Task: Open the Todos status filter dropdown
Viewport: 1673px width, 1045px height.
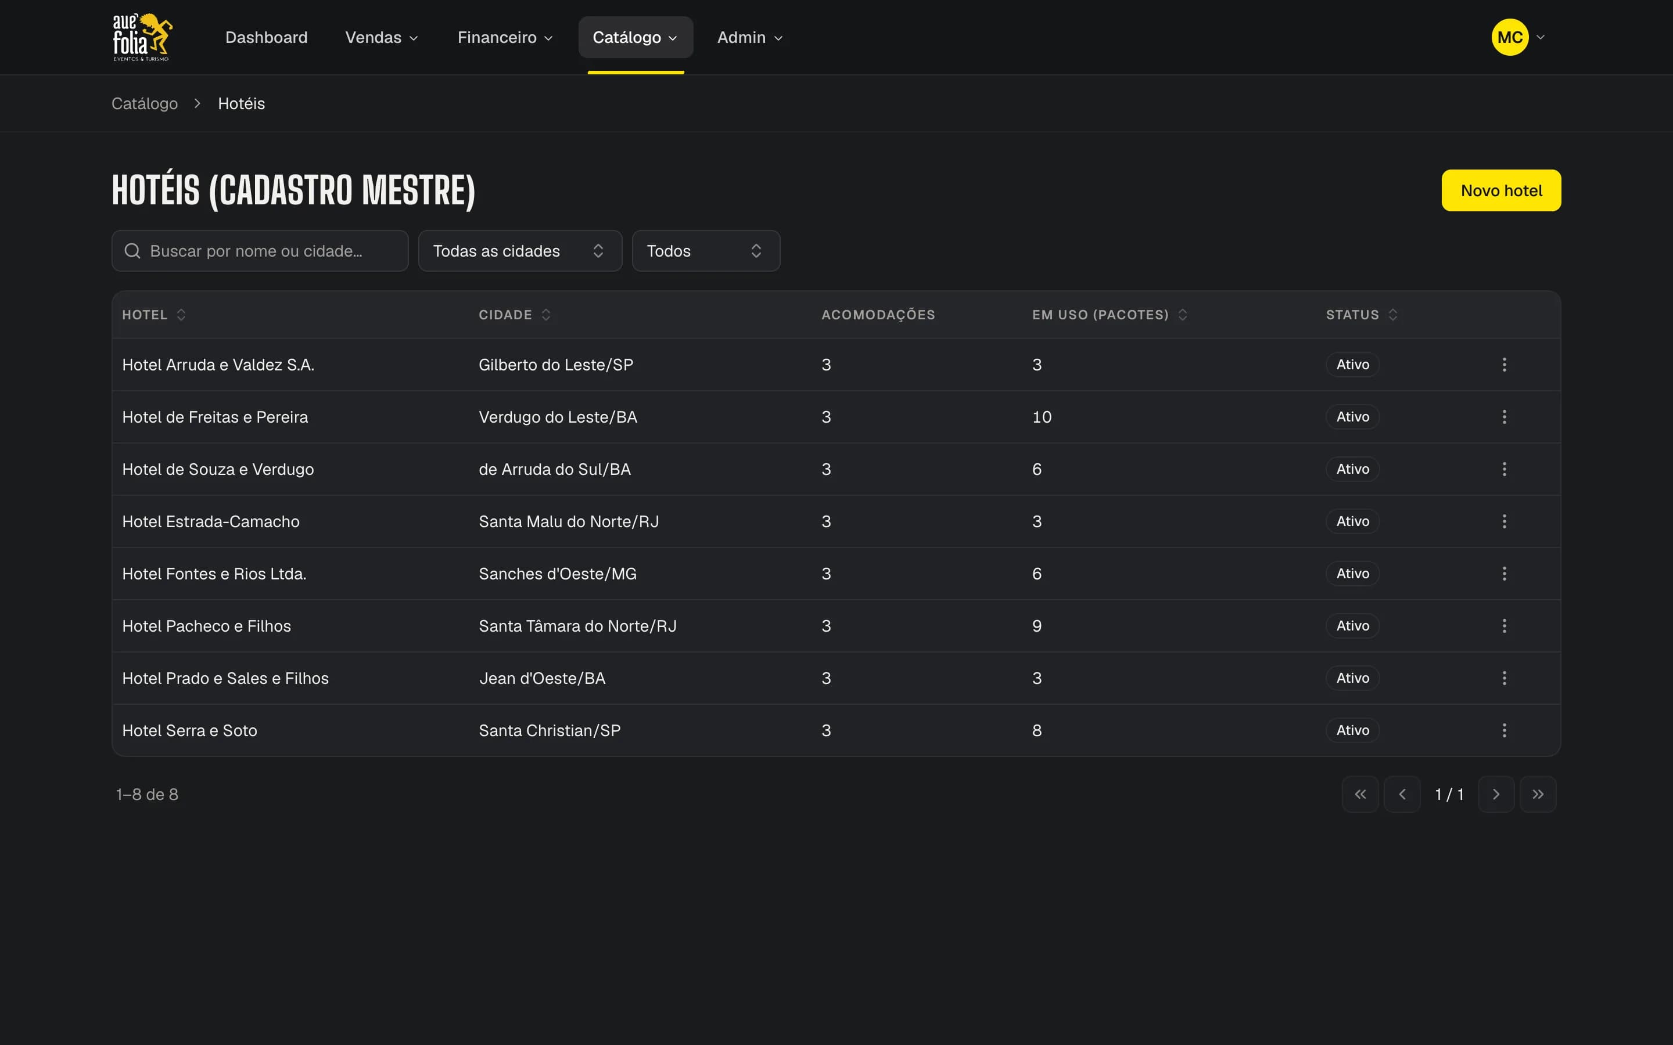Action: point(706,251)
